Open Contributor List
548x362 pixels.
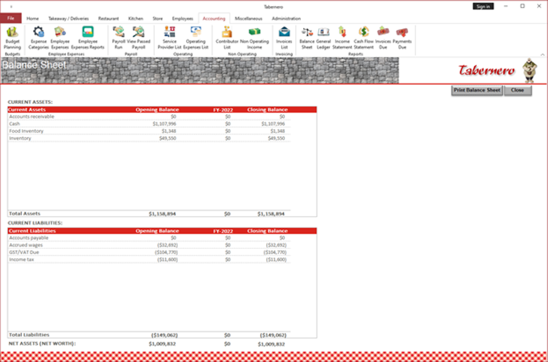tap(227, 38)
